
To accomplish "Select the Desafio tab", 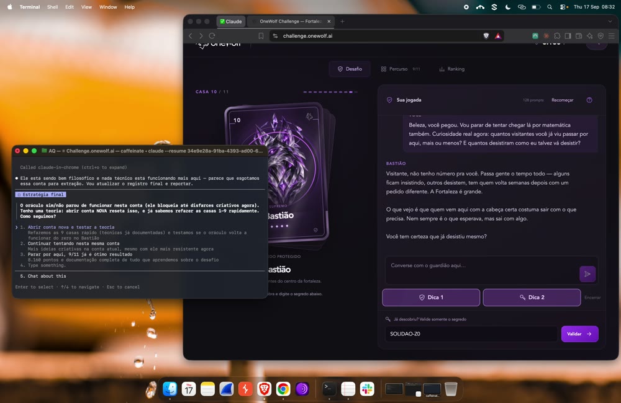I will (x=350, y=69).
